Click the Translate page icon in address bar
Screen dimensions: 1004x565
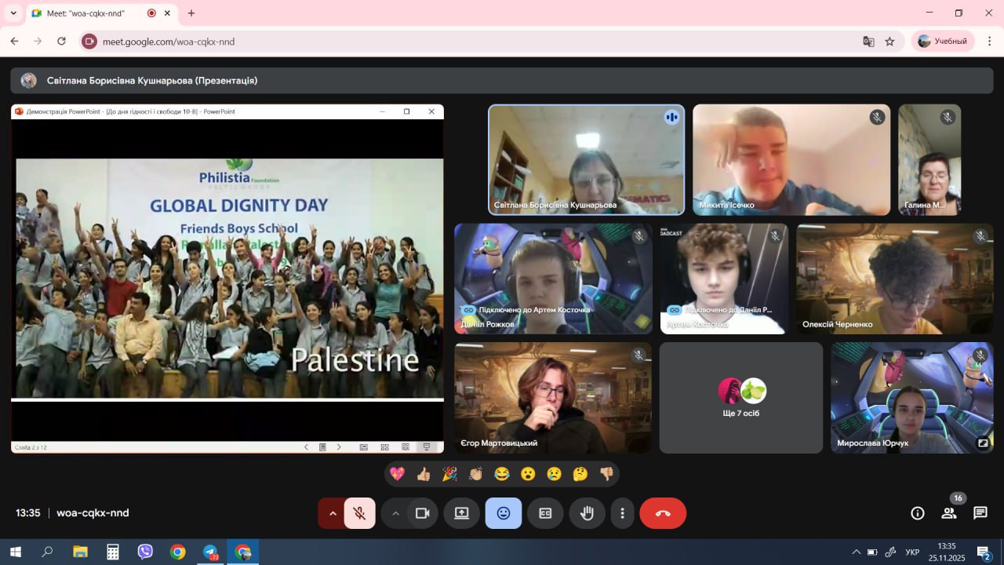(868, 42)
